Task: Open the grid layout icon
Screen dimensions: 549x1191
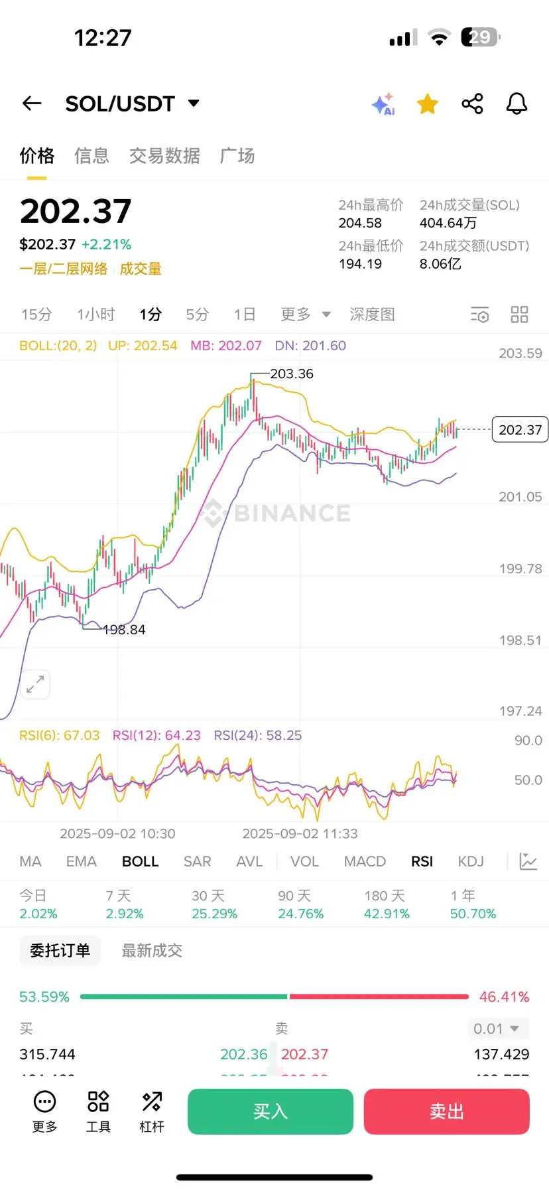Action: (x=519, y=315)
